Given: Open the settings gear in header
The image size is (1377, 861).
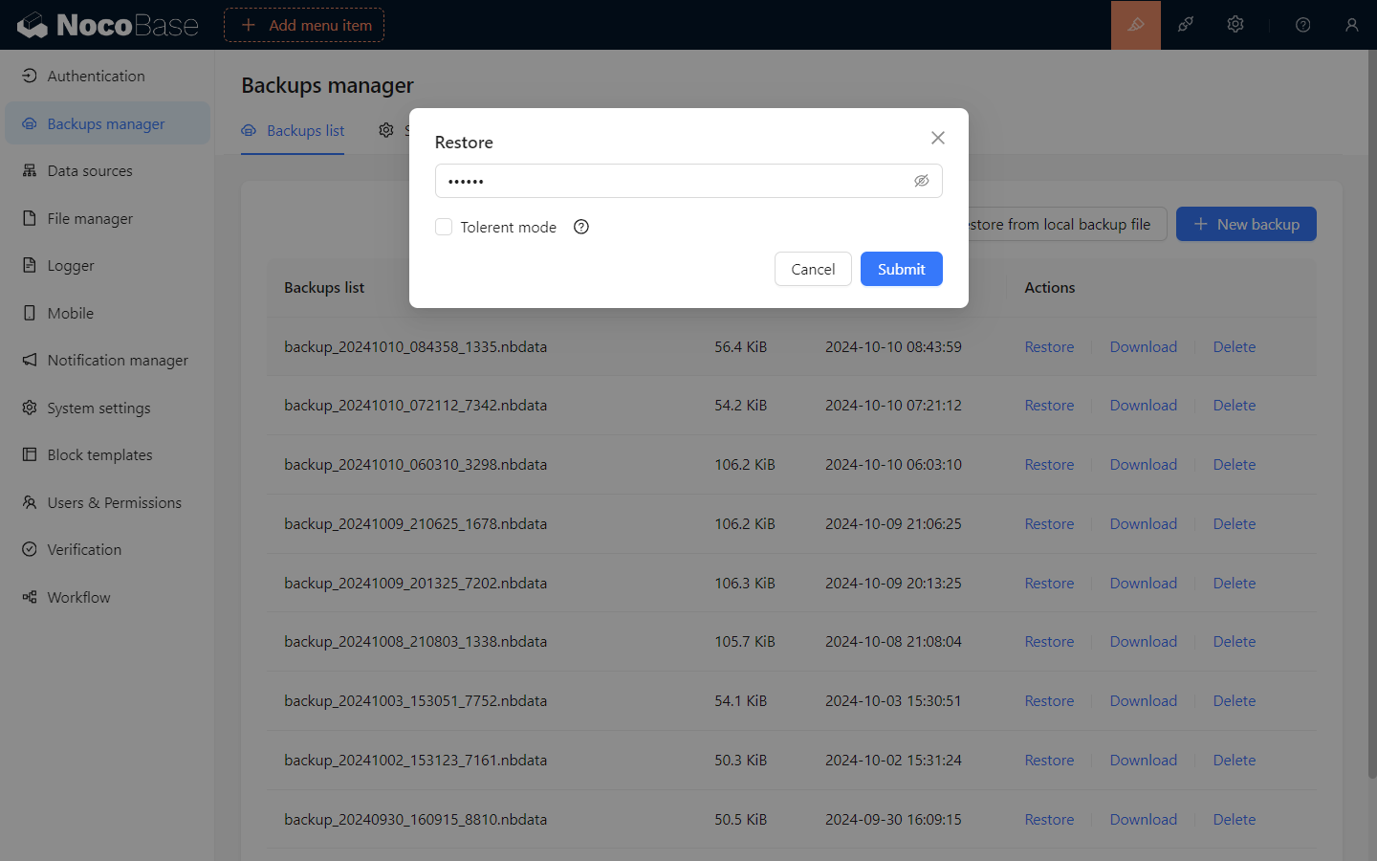Looking at the screenshot, I should 1235,25.
